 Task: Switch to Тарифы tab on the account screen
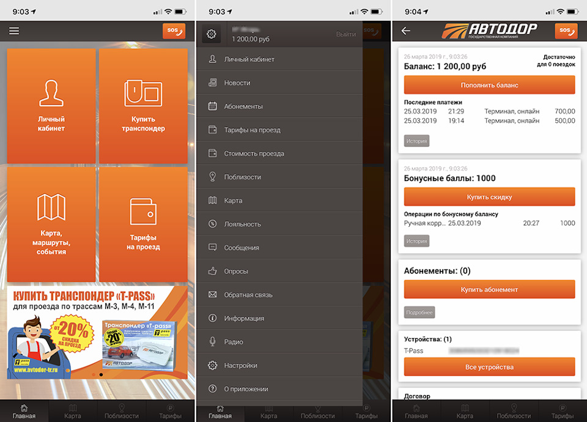pos(563,412)
